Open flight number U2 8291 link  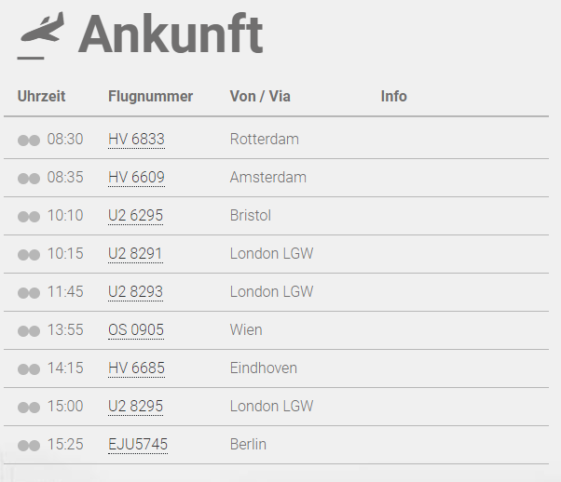click(135, 254)
